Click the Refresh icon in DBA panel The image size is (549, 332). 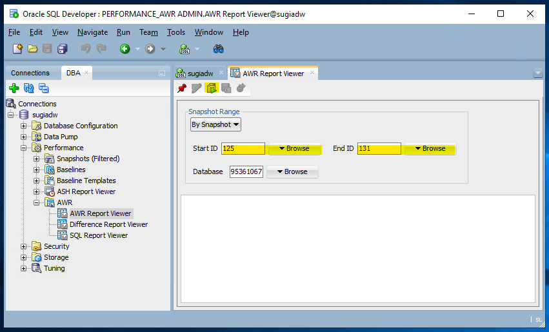pos(29,88)
